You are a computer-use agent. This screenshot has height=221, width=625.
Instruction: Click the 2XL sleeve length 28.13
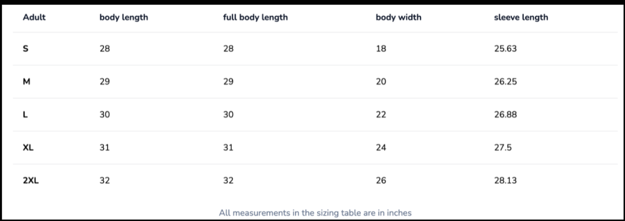(505, 180)
